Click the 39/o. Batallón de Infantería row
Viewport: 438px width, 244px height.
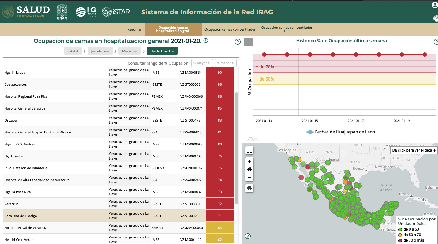tap(118, 168)
